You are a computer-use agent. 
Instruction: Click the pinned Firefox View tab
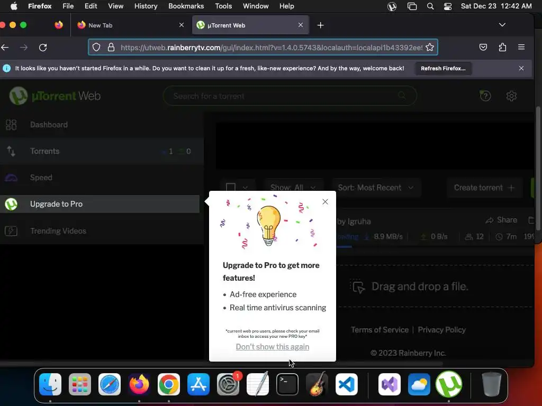click(59, 25)
